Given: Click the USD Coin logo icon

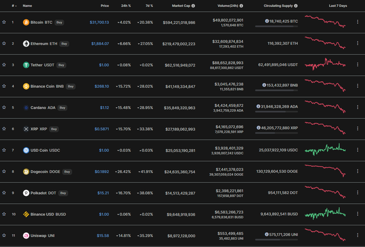Looking at the screenshot, I should pos(26,150).
